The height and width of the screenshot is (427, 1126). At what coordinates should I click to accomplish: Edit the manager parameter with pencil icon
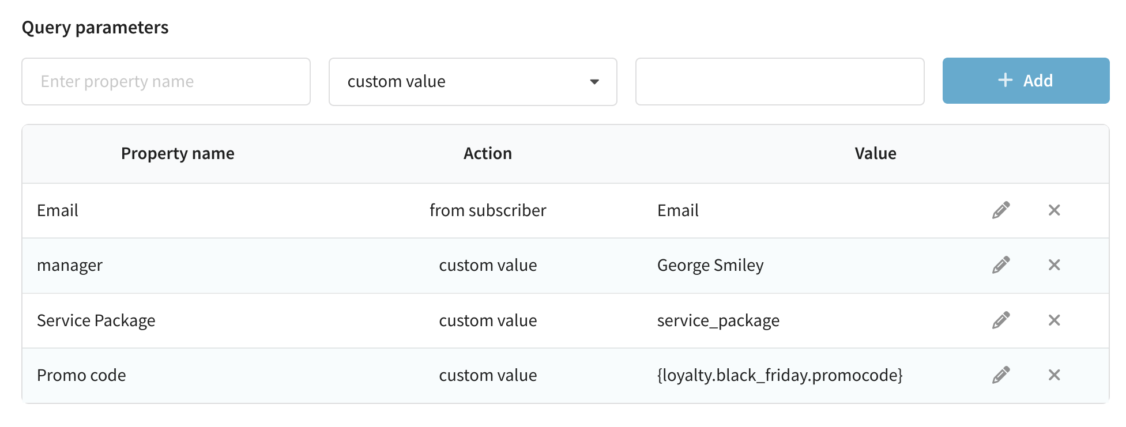tap(1001, 265)
